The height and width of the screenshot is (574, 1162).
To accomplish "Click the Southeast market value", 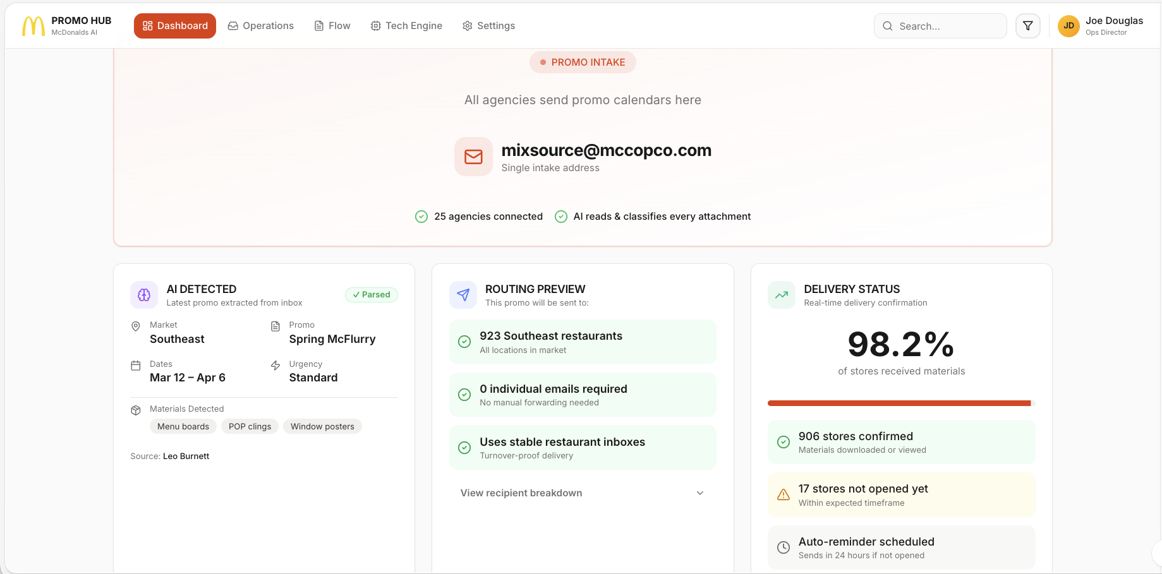I will tap(177, 339).
